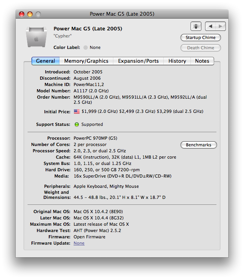Click "2.0, 2.3, or dual 2.5 GHz" speed

pyautogui.click(x=100, y=151)
